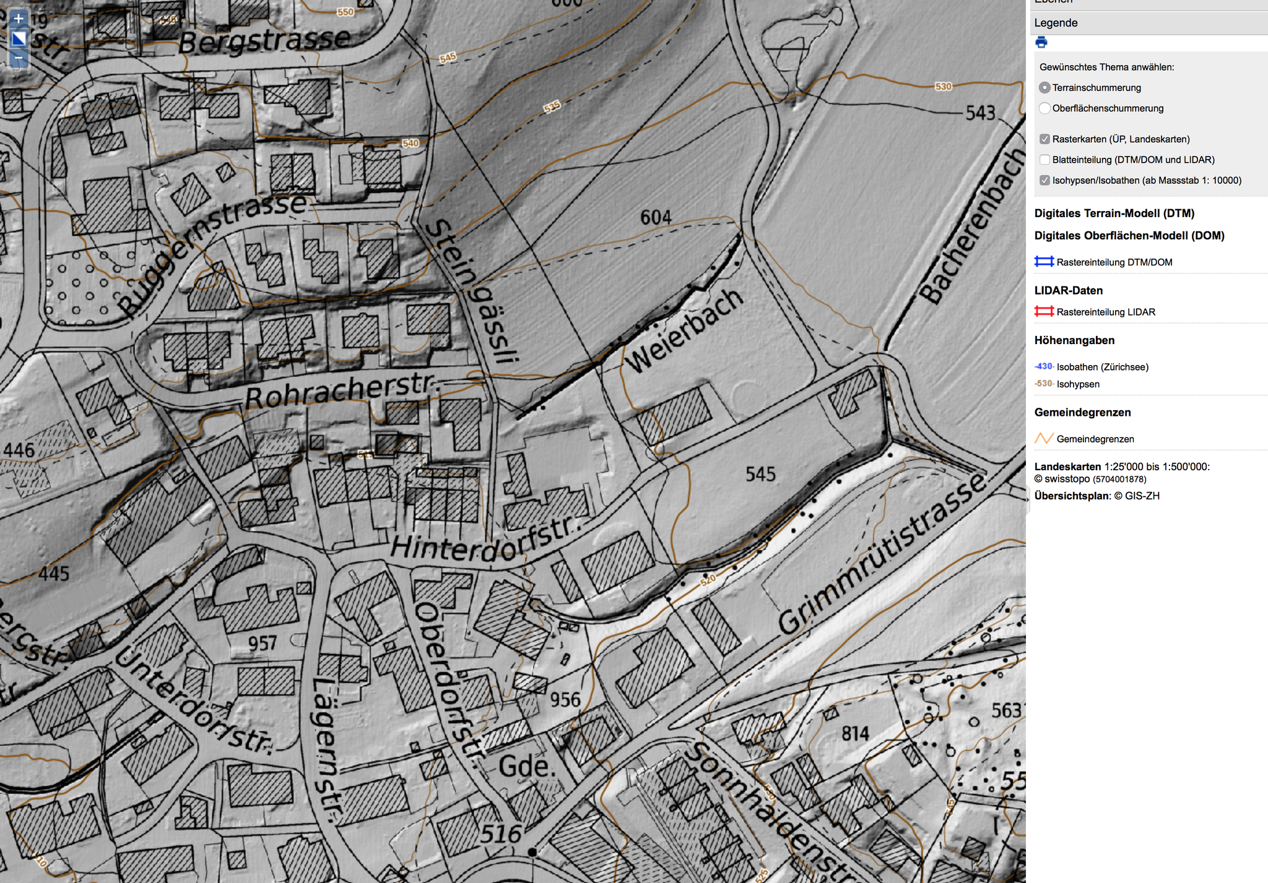Click the LIDAR-Daten heading
Image resolution: width=1268 pixels, height=883 pixels.
[1068, 290]
